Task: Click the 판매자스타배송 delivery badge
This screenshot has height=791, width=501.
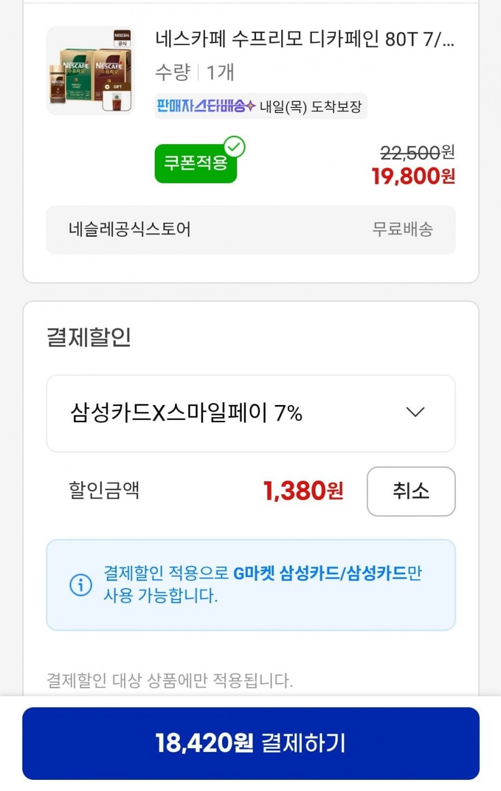Action: pos(206,106)
